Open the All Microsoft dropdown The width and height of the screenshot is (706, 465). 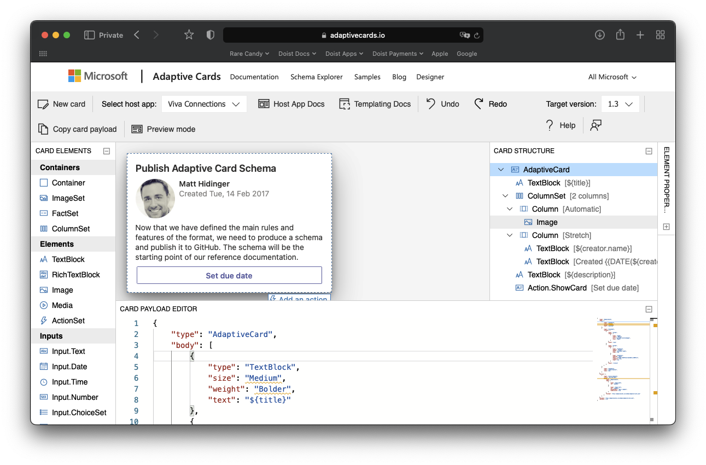pos(612,77)
